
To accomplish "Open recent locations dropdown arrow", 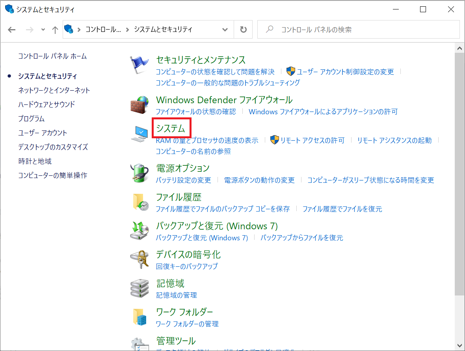I will click(43, 30).
